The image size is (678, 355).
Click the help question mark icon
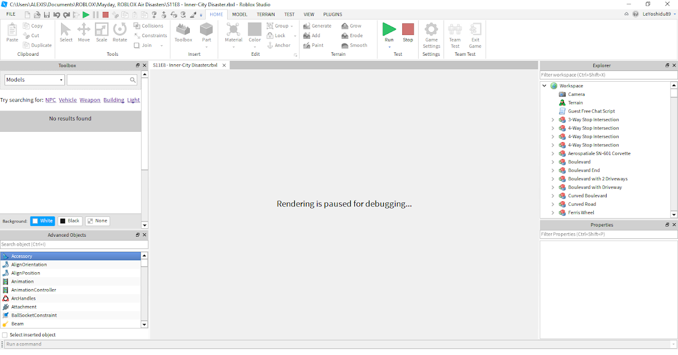[636, 14]
